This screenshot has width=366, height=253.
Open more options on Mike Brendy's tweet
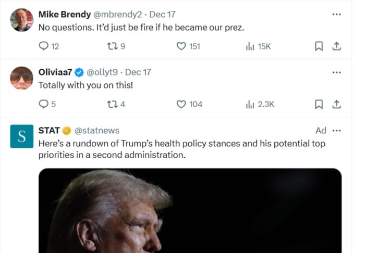(x=337, y=15)
